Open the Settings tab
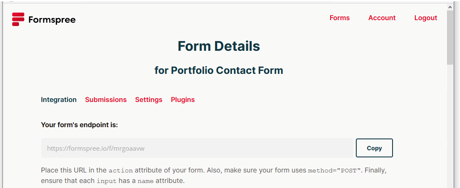 point(148,100)
